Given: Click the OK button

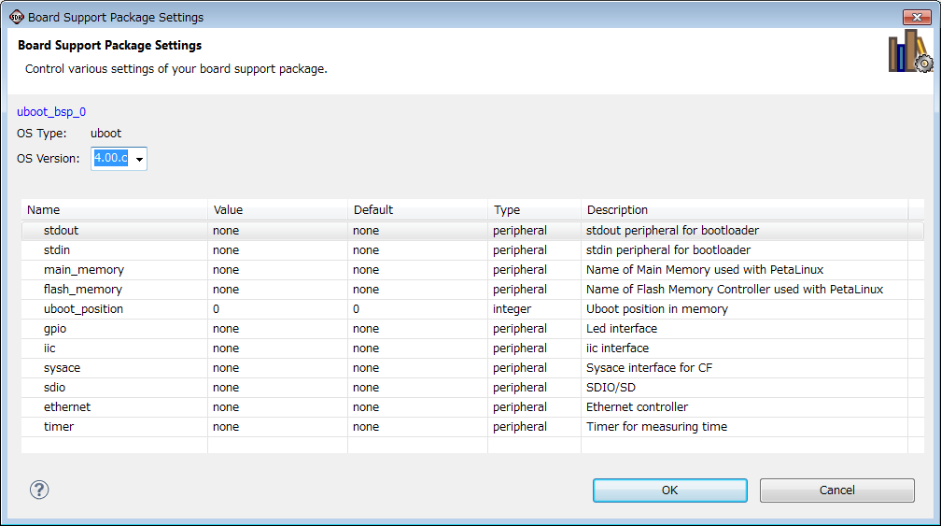Looking at the screenshot, I should point(669,490).
